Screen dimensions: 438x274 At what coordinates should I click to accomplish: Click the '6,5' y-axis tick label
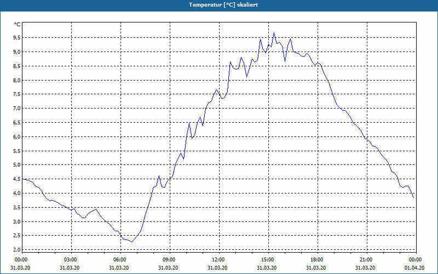pyautogui.click(x=18, y=122)
